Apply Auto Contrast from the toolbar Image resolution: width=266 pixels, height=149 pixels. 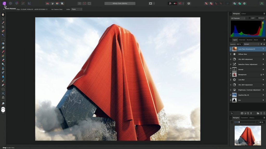[52, 3]
